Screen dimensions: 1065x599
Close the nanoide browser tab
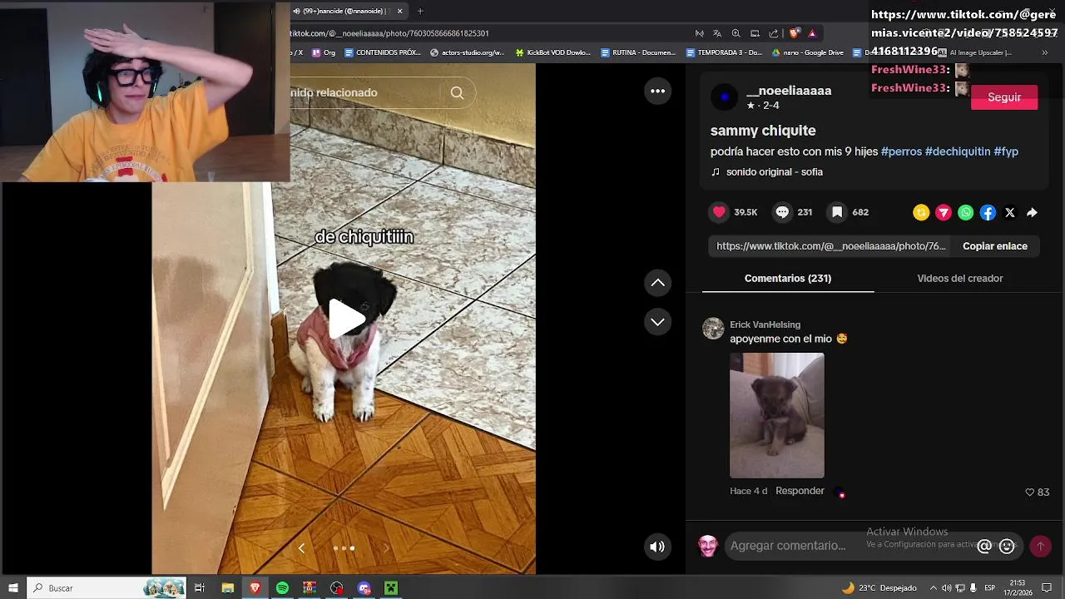[x=400, y=11]
